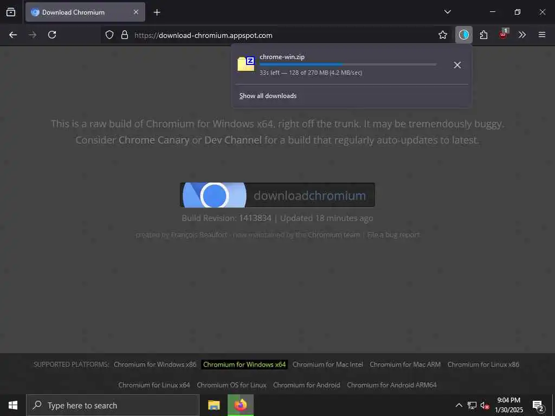Select Chromium for Android platform
The width and height of the screenshot is (555, 416).
tap(307, 385)
